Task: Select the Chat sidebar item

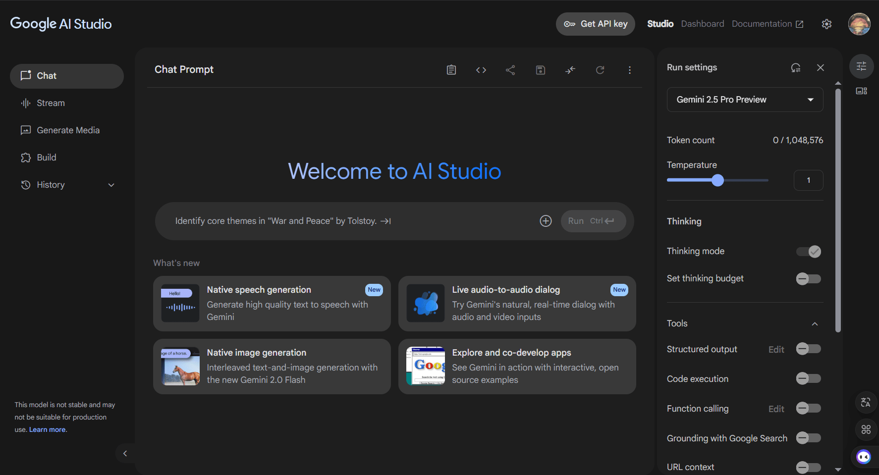Action: [x=67, y=76]
